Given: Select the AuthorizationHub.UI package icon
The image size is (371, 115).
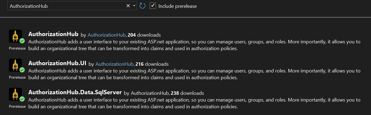Looking at the screenshot, I should 15,65.
